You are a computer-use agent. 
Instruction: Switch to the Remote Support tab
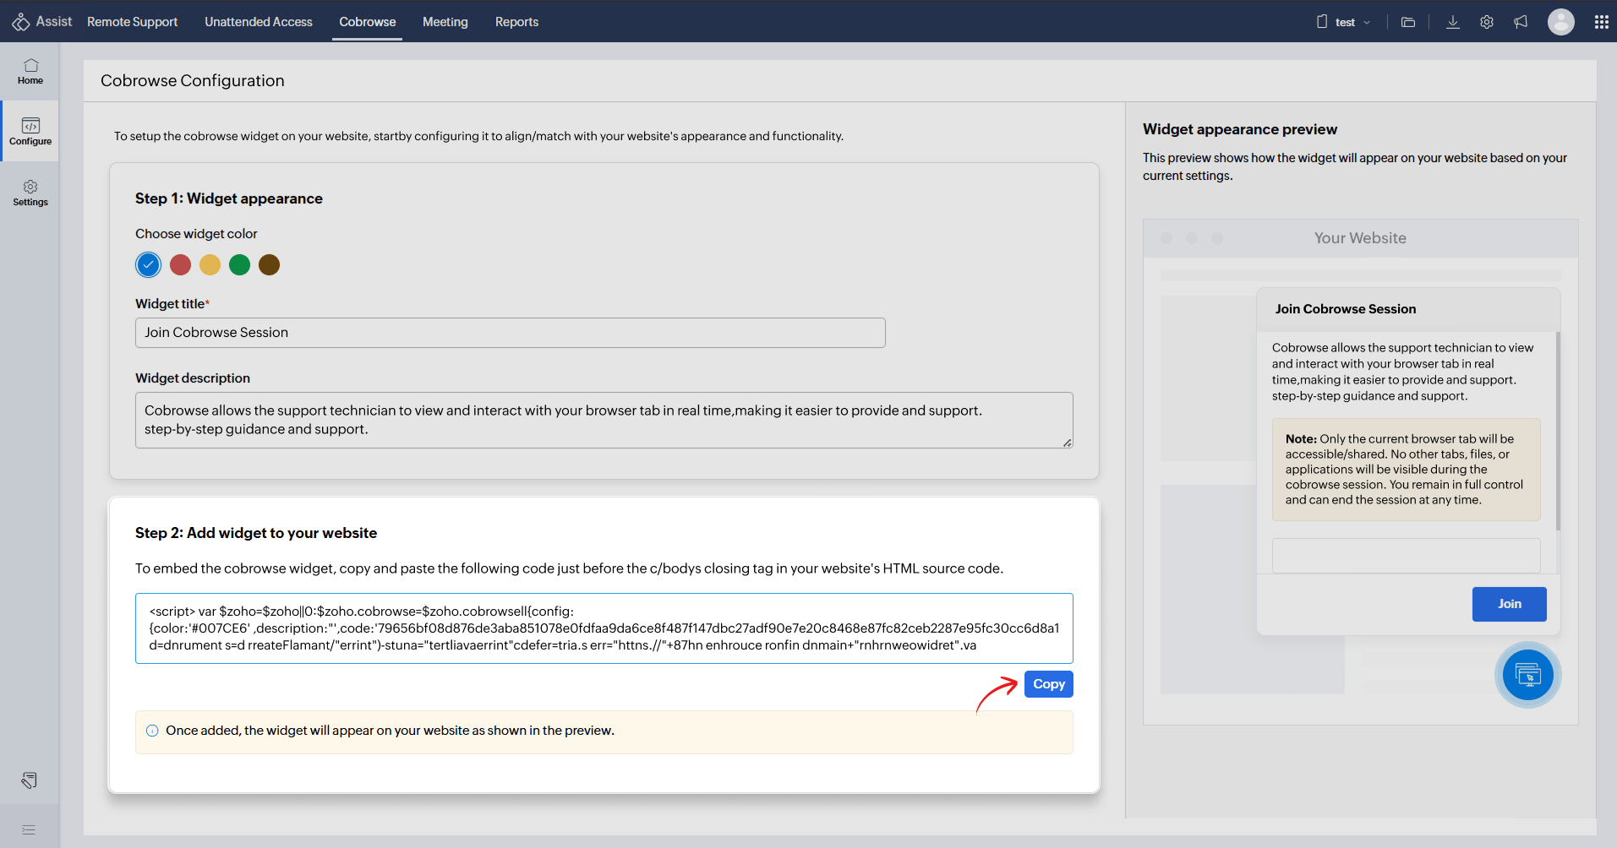click(x=132, y=22)
